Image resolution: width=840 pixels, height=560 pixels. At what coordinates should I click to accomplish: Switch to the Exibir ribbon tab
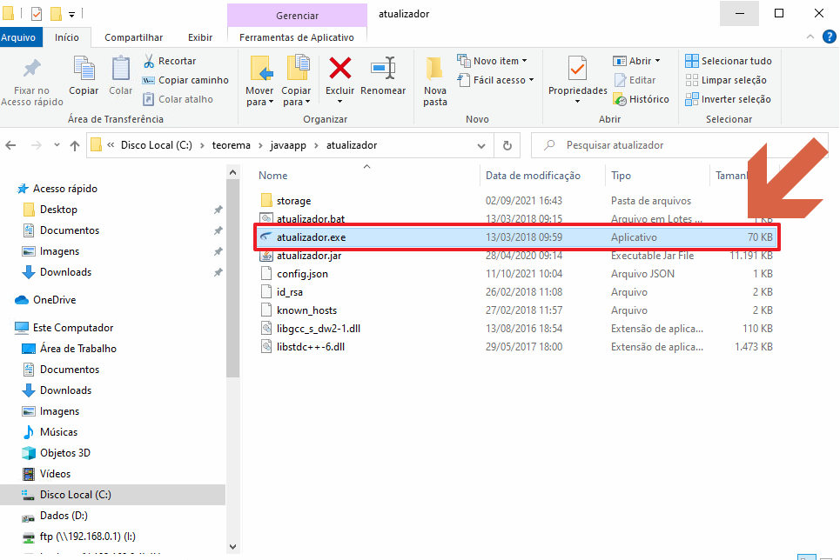[200, 37]
